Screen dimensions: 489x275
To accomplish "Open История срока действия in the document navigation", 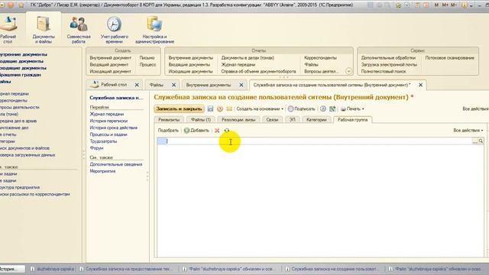I will tap(114, 128).
